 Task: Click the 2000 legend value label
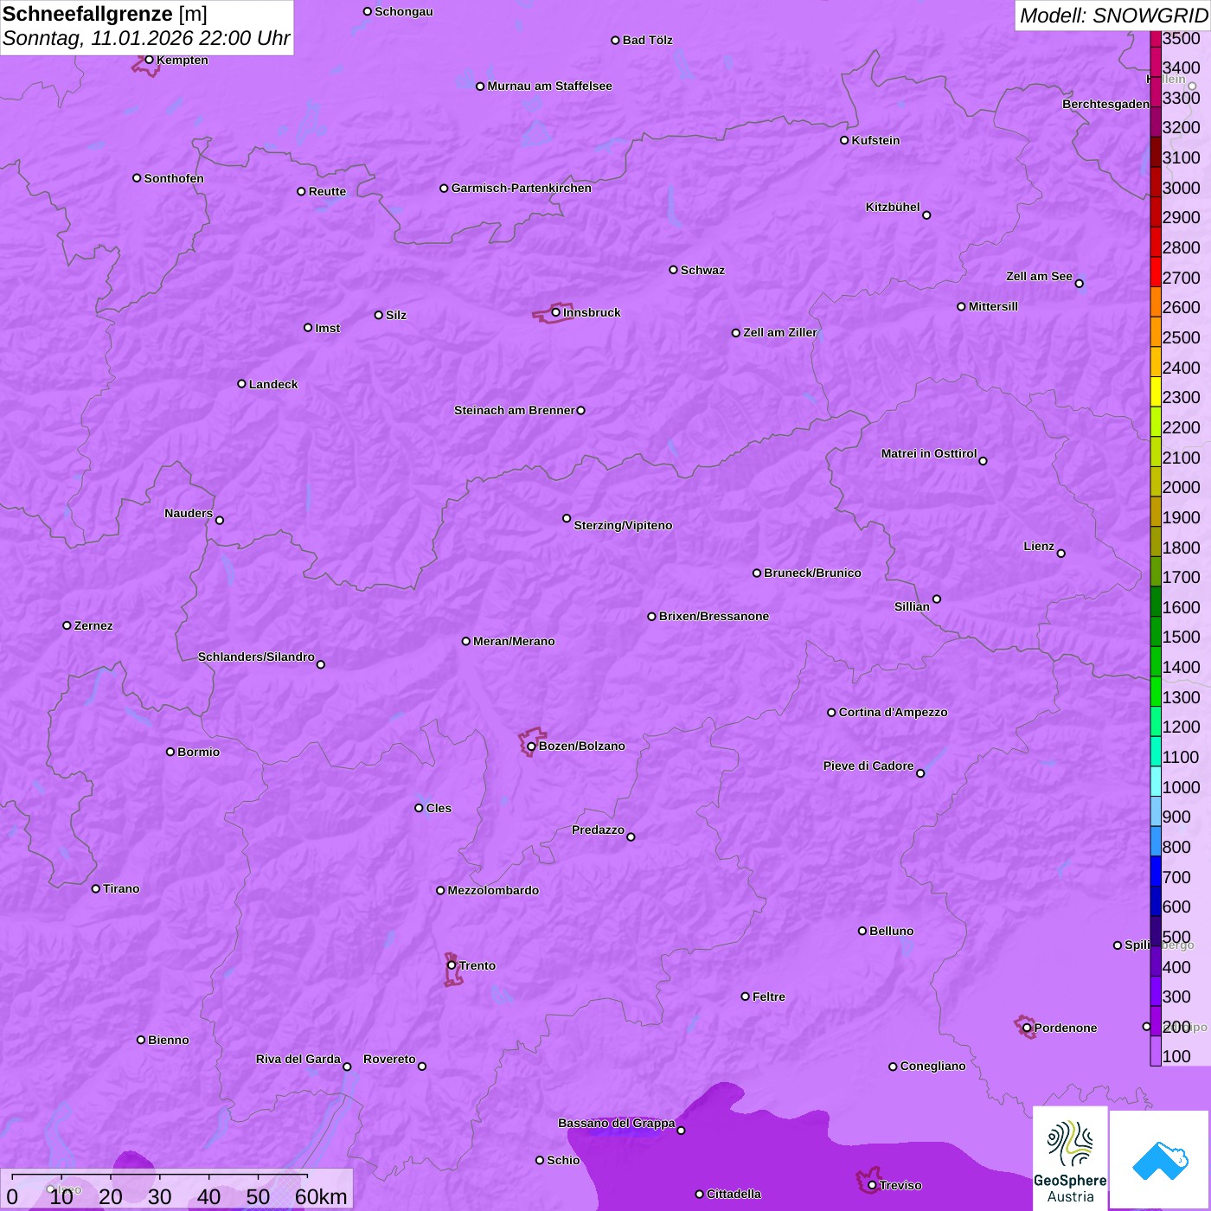click(x=1182, y=487)
